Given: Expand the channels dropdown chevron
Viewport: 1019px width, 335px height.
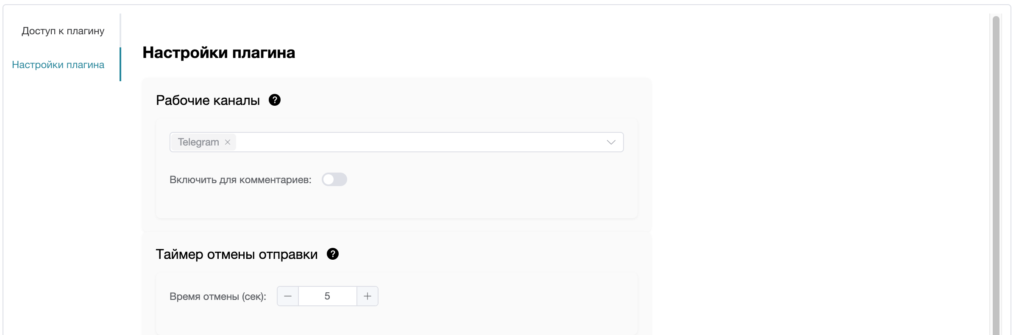Looking at the screenshot, I should click(x=611, y=142).
